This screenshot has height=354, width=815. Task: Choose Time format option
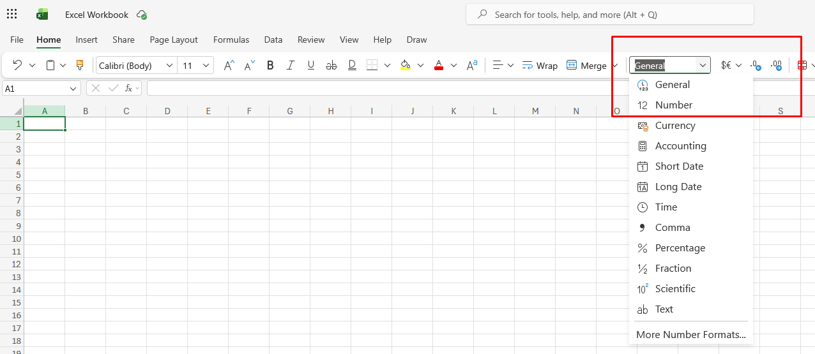point(691,207)
